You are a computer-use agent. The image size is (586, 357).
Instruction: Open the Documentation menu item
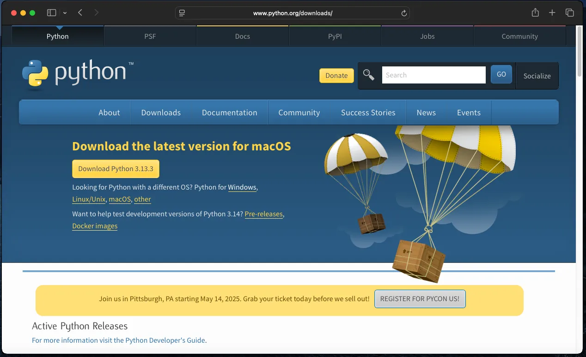pos(229,113)
